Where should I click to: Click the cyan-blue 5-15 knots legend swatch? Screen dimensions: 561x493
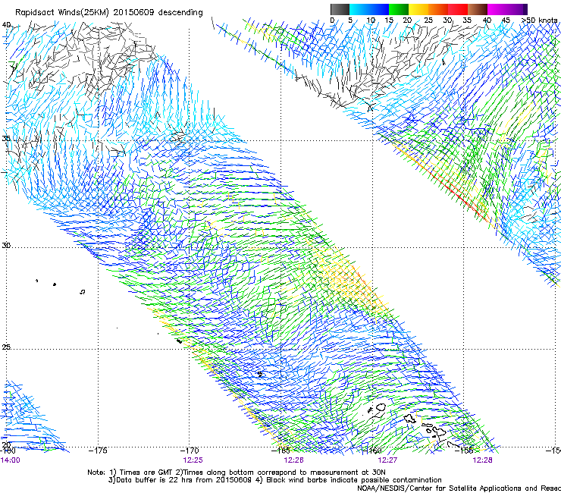tap(369, 9)
